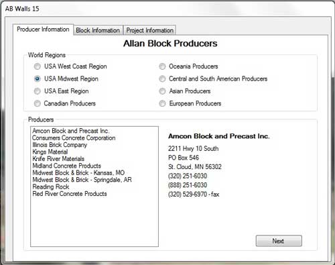Click the PO Box 546 line

pyautogui.click(x=184, y=158)
